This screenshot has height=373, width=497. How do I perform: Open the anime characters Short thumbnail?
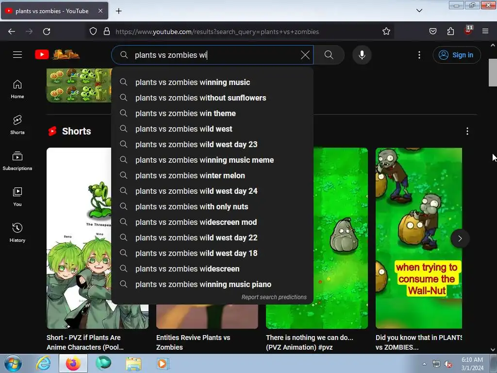tap(79, 238)
